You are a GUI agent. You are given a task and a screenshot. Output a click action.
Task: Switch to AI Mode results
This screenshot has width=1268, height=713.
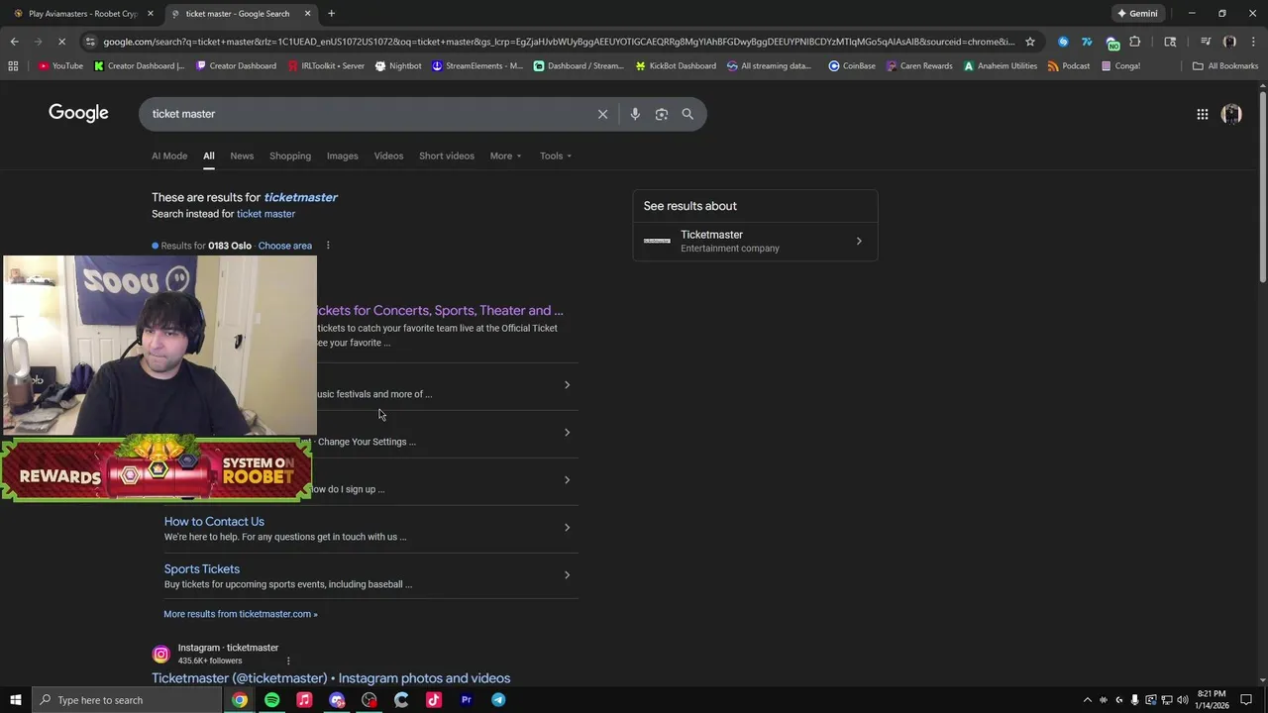coord(169,155)
